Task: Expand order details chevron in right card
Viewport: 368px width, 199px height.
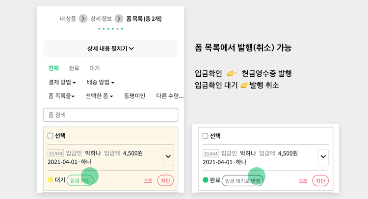Action: [x=323, y=157]
